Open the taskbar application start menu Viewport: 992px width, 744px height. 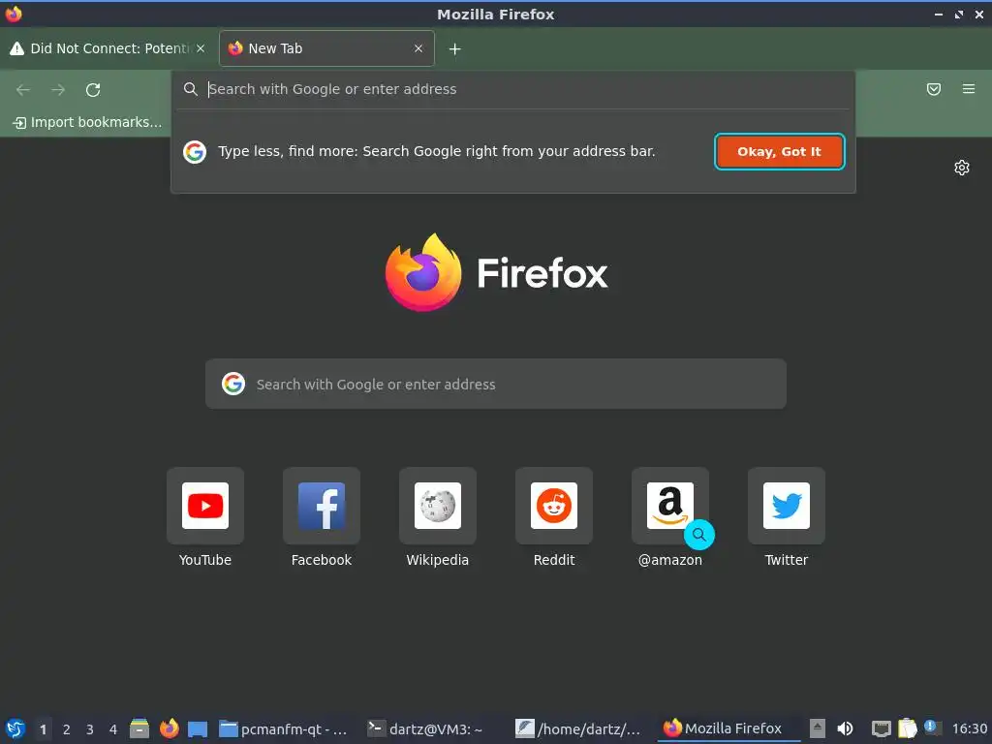tap(15, 728)
